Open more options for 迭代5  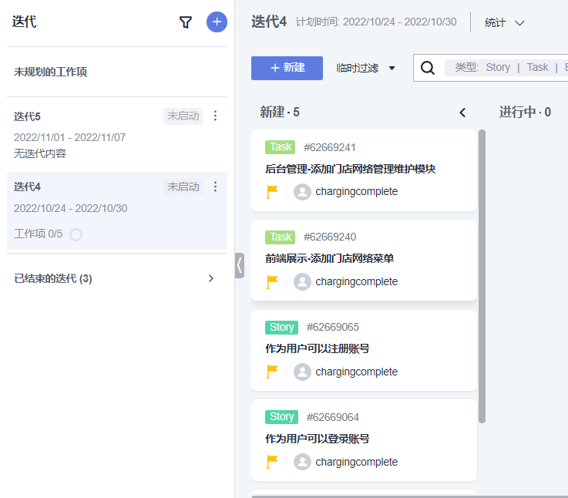click(215, 116)
